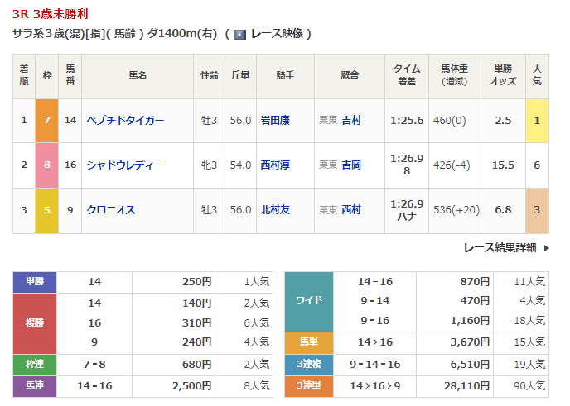Click the 3連単 payout label
The image size is (570, 406).
[x=308, y=385]
